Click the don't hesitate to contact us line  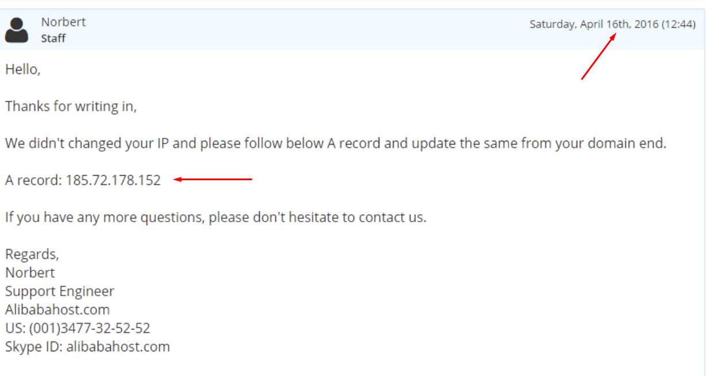point(216,218)
